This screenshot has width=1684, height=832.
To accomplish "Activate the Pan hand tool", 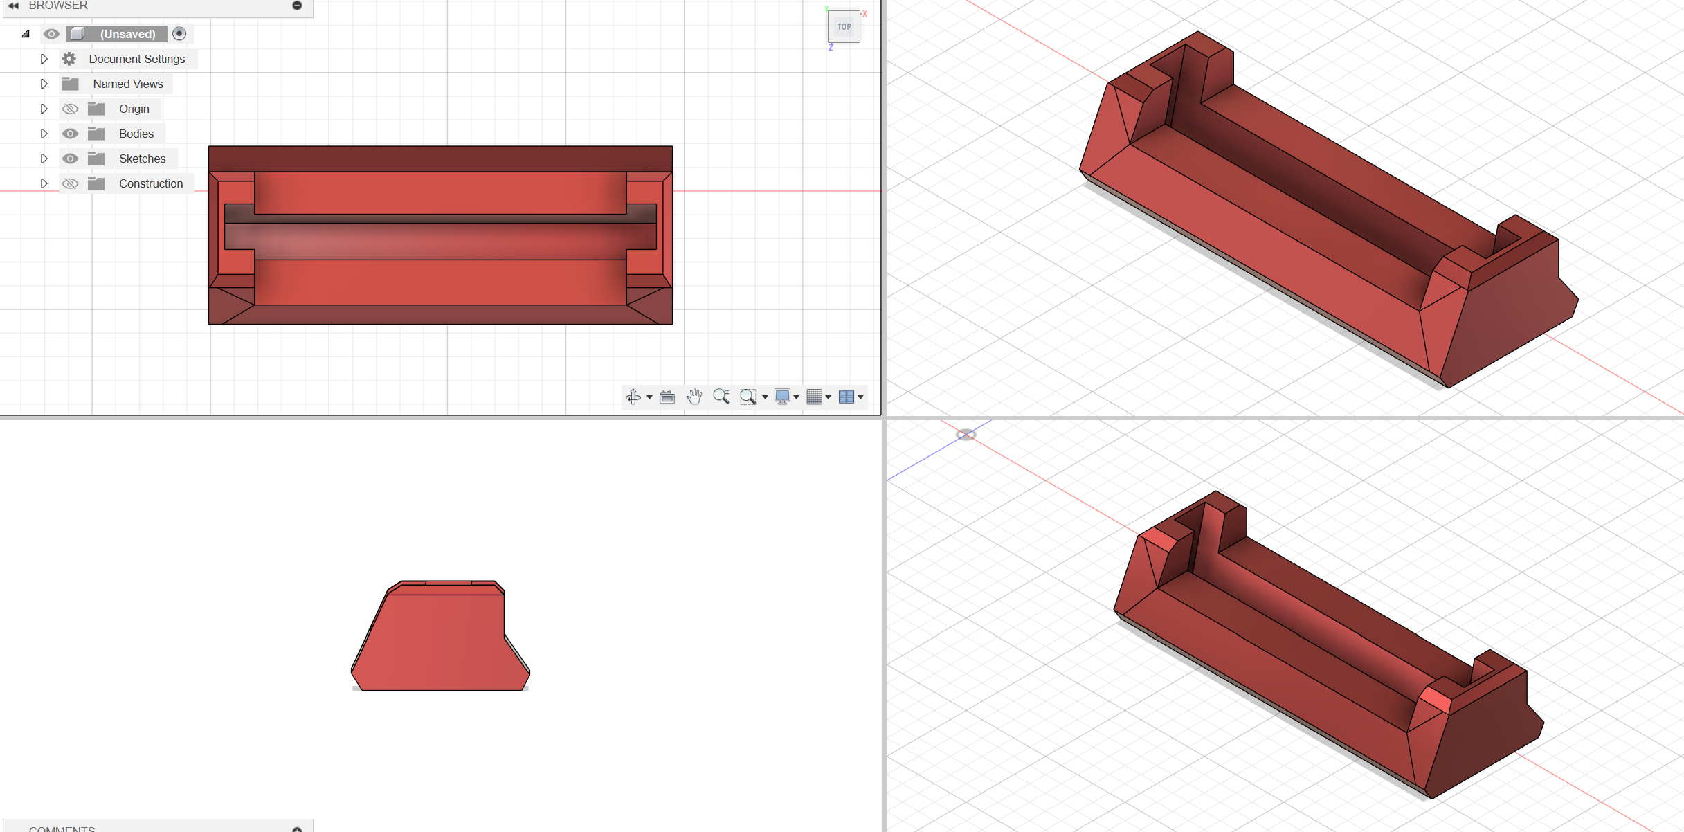I will tap(694, 397).
